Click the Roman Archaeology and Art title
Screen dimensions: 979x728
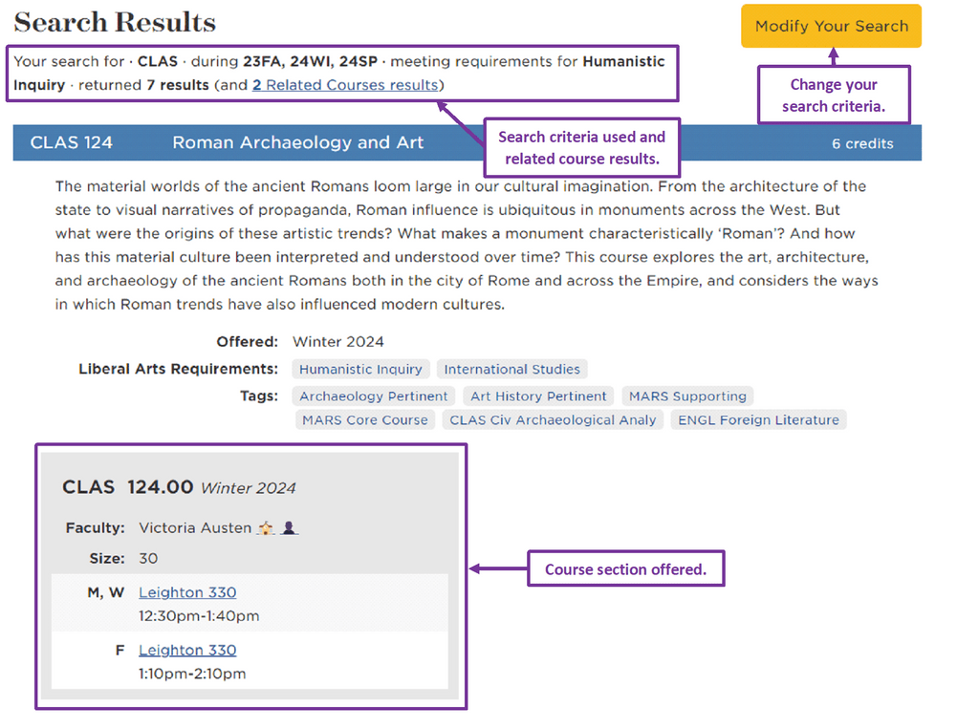[x=297, y=143]
